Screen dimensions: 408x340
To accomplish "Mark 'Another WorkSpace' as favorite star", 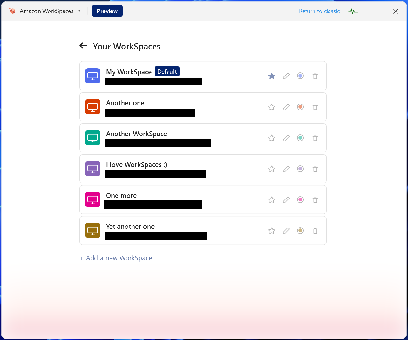I will 272,138.
